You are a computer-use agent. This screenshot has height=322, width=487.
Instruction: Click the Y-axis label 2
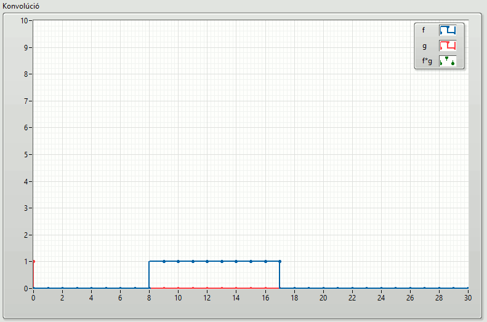[26, 235]
